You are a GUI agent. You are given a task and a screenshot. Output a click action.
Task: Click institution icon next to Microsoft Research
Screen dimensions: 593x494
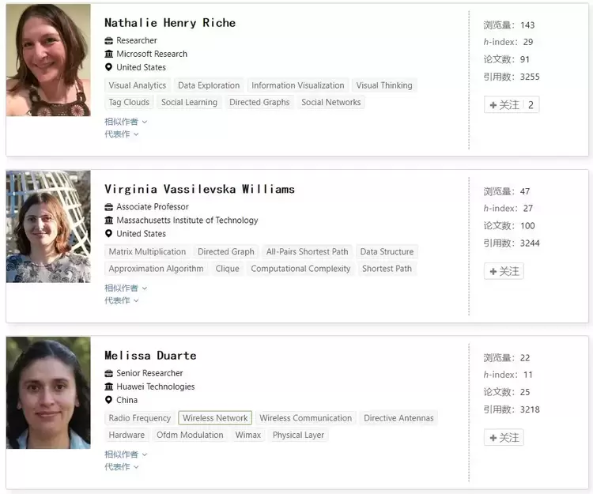109,54
